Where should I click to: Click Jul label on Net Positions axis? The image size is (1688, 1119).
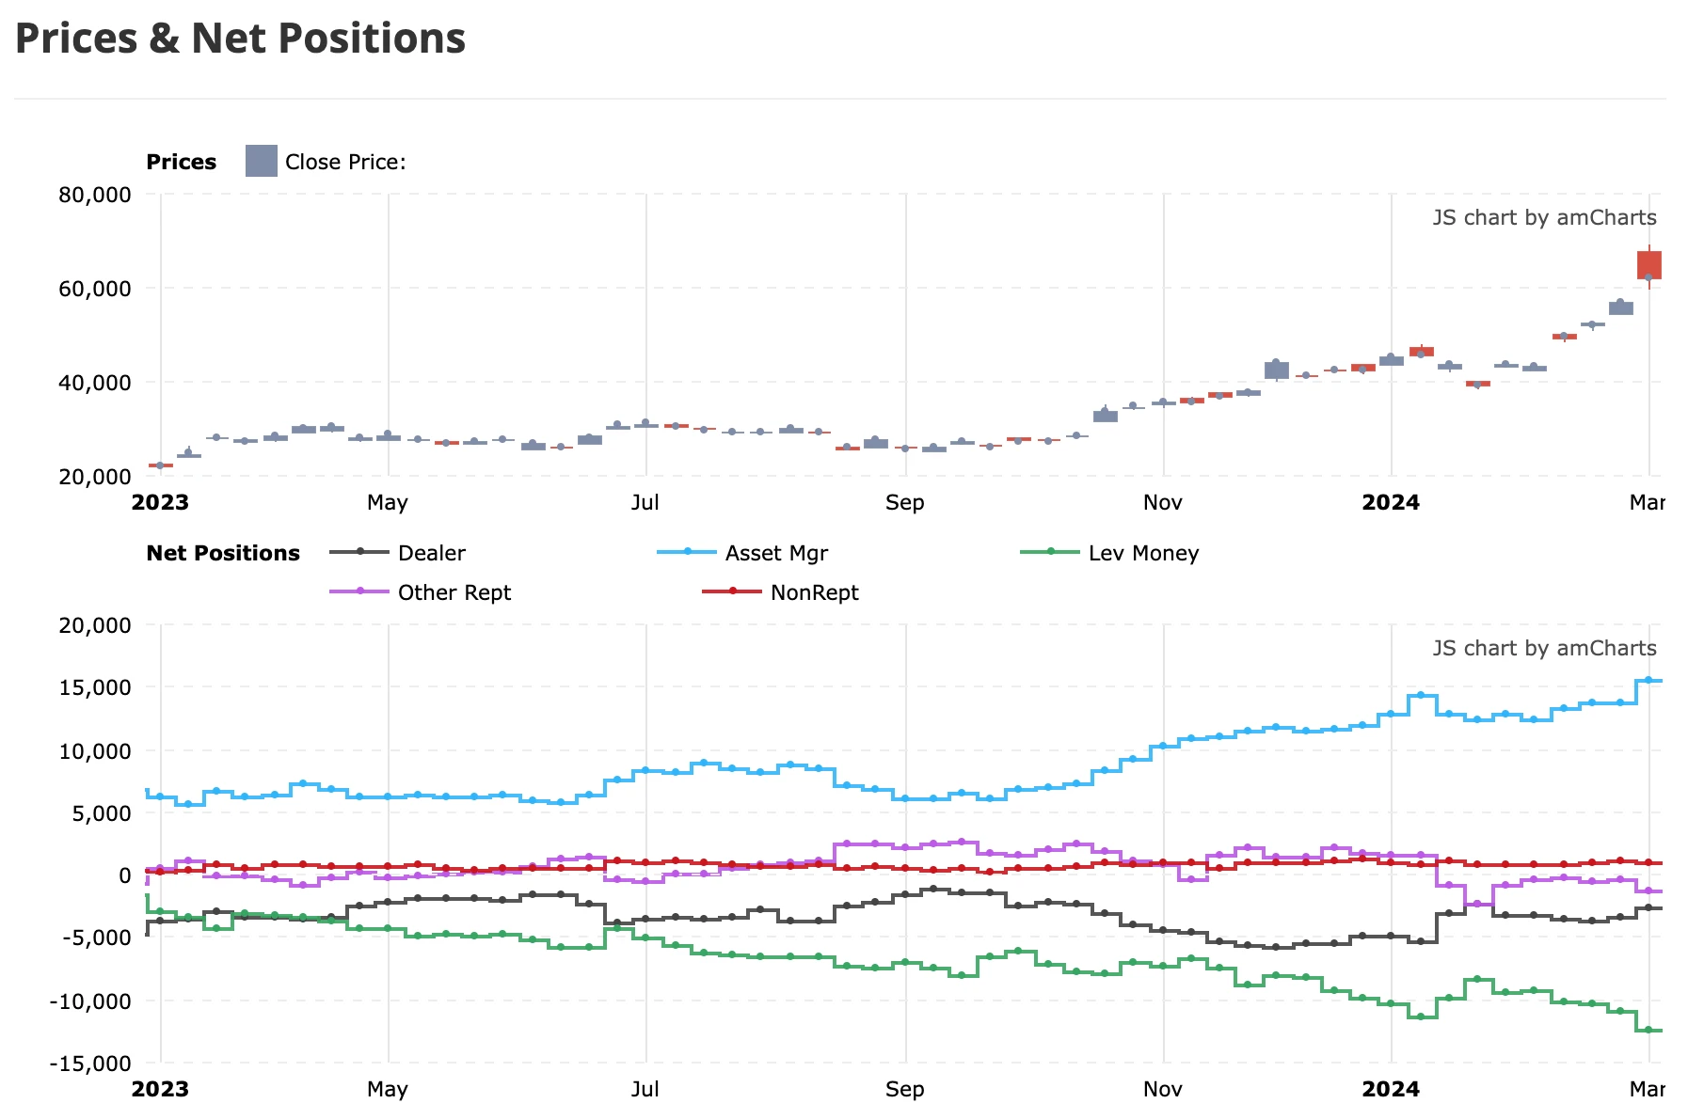click(x=645, y=1089)
